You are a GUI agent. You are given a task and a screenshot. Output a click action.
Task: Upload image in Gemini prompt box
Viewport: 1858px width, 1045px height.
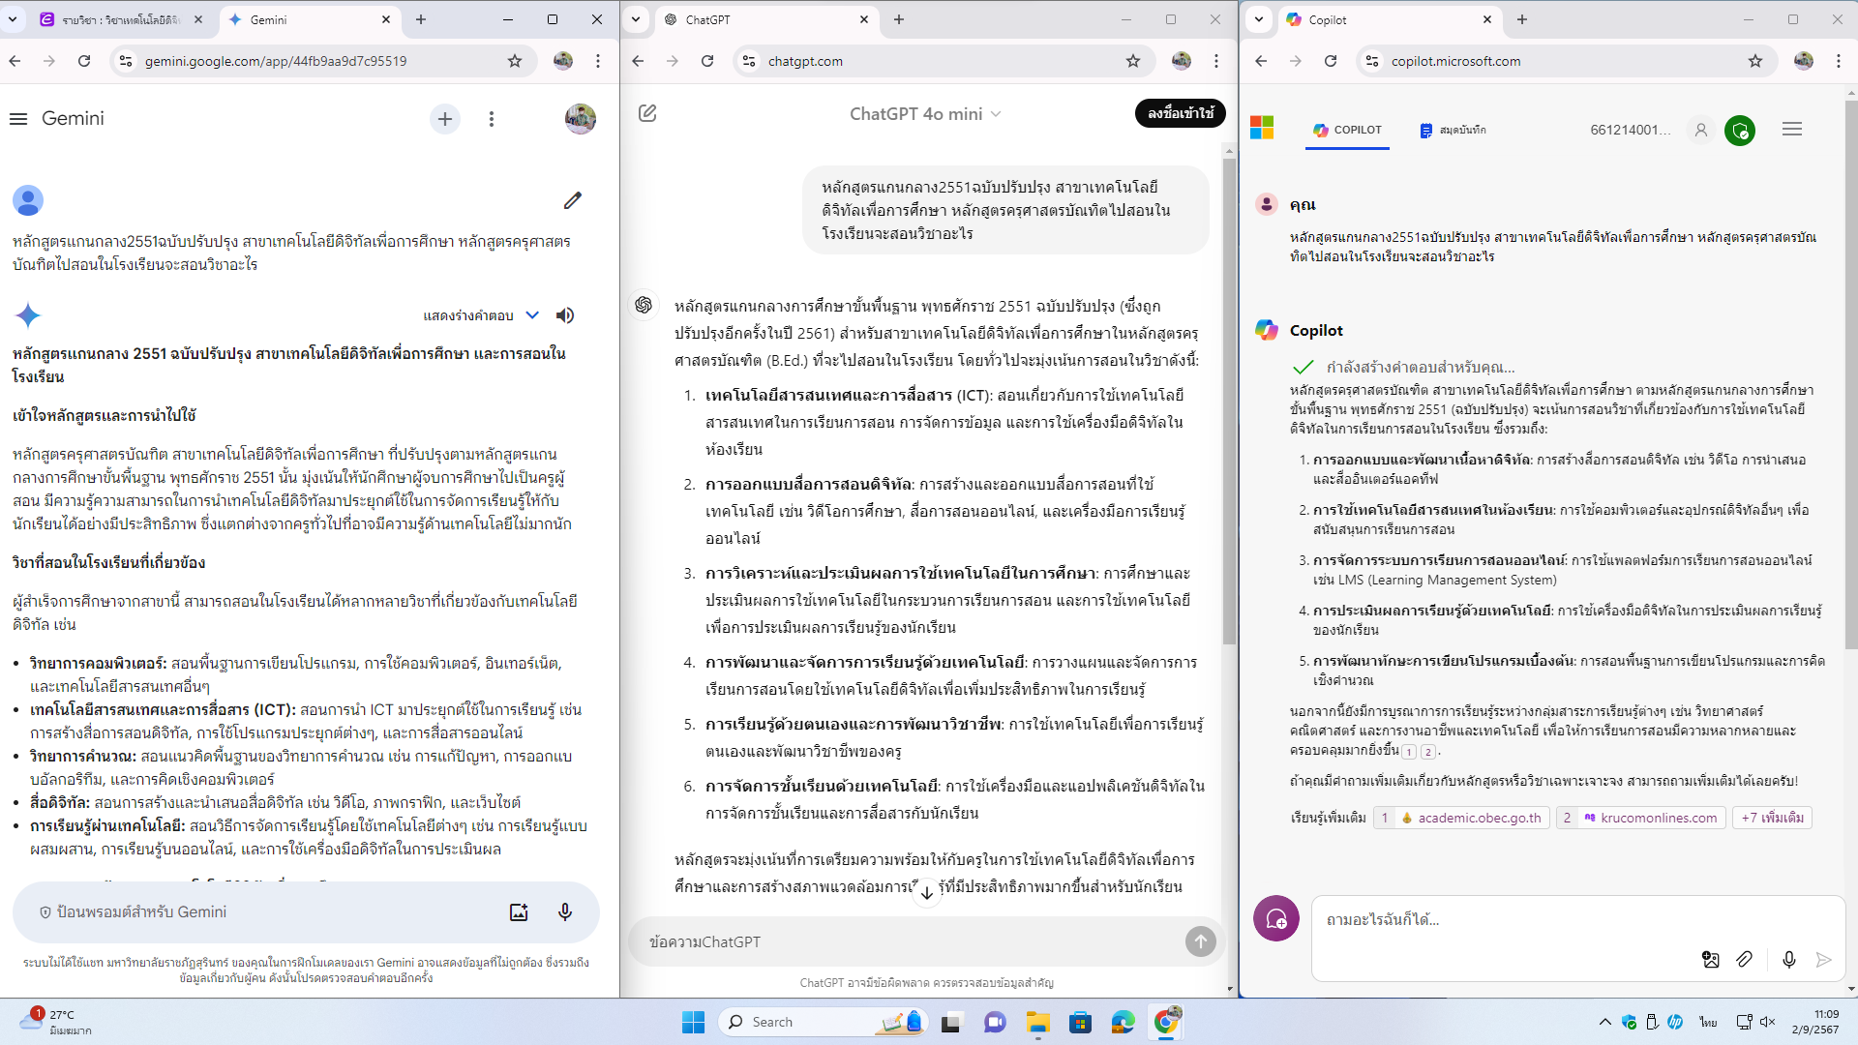(x=519, y=912)
